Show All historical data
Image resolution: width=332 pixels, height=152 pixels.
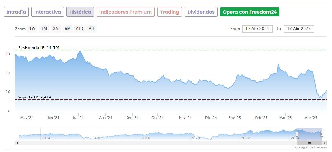point(91,29)
